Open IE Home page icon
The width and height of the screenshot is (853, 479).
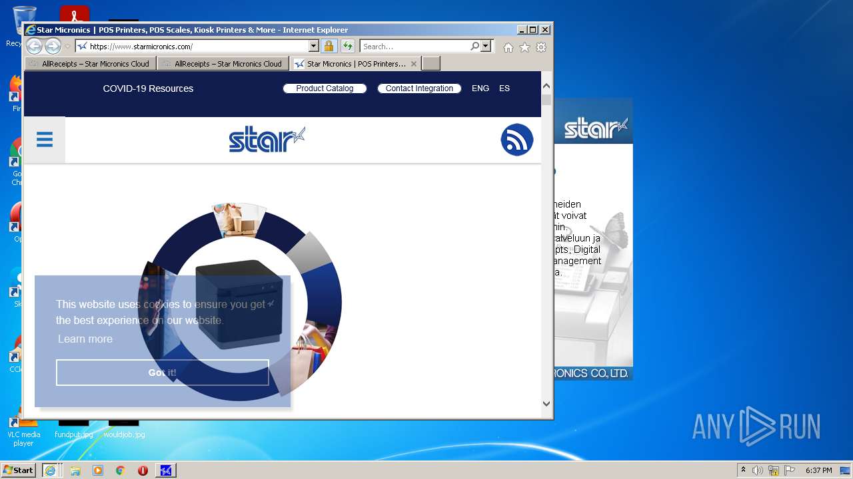[x=508, y=47]
